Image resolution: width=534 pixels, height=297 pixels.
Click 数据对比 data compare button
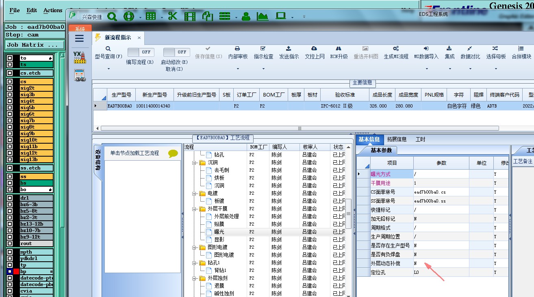click(470, 53)
